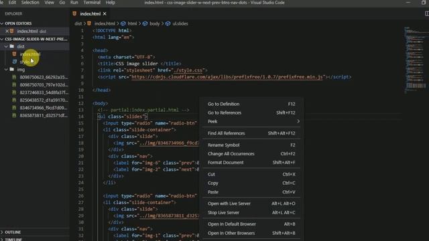Click the Explorer panel title
This screenshot has width=429, height=241.
point(13,13)
